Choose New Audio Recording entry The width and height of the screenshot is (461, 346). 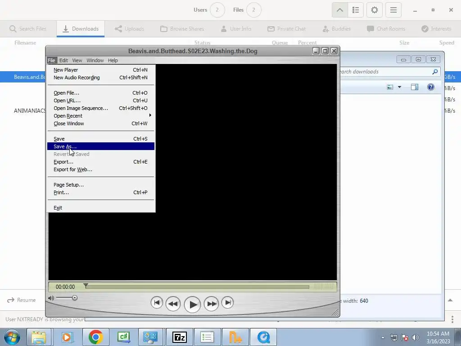100,77
